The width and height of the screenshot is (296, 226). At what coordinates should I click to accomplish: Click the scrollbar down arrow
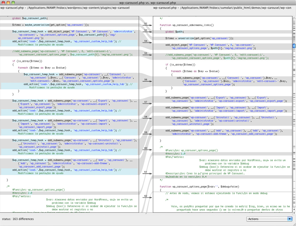click(294, 213)
